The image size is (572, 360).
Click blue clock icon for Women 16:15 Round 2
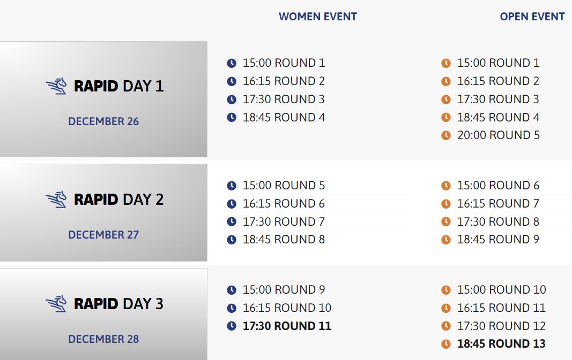click(x=232, y=81)
